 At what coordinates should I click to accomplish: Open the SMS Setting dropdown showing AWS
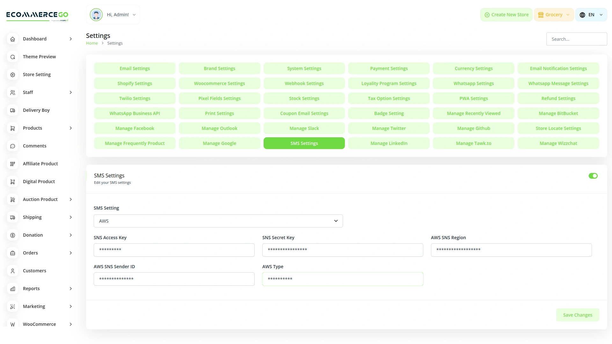[x=218, y=221]
